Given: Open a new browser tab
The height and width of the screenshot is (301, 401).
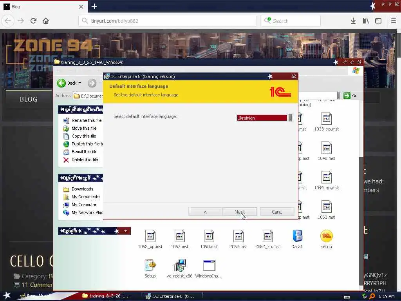Looking at the screenshot, I should 94,6.
